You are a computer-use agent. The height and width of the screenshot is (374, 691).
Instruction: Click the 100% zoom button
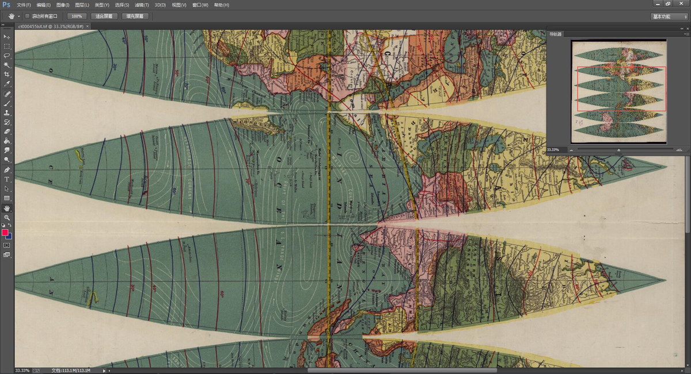76,17
